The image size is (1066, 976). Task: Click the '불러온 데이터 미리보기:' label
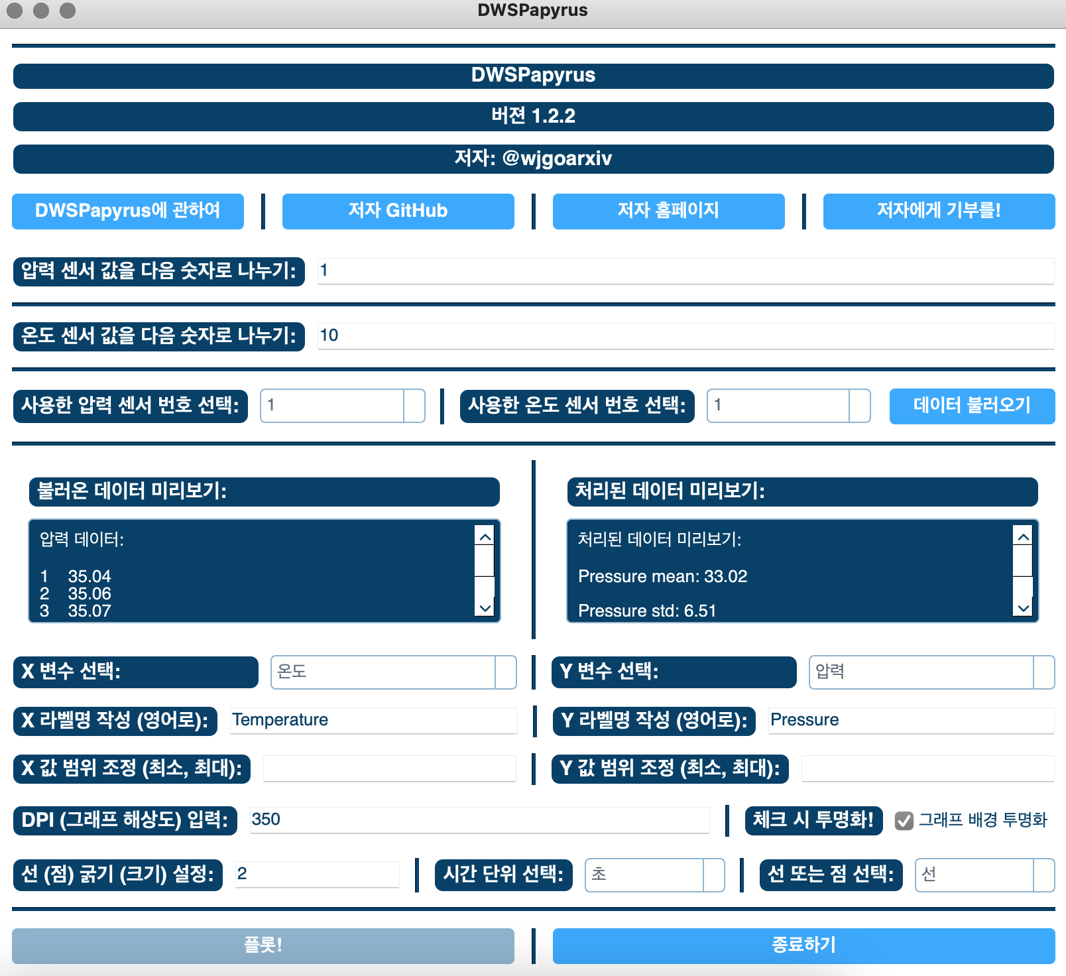pos(265,491)
